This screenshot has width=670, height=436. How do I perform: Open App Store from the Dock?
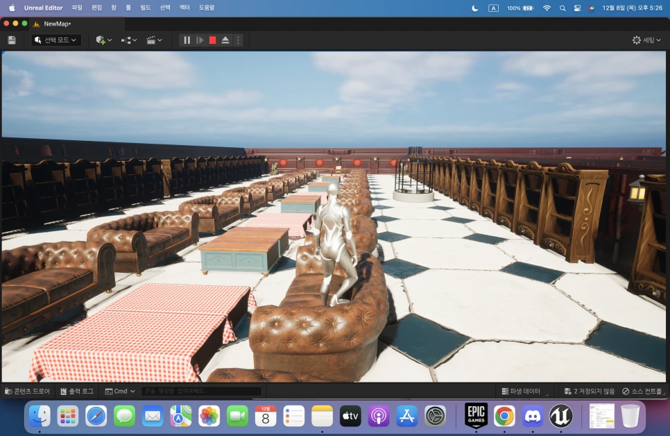pyautogui.click(x=406, y=416)
